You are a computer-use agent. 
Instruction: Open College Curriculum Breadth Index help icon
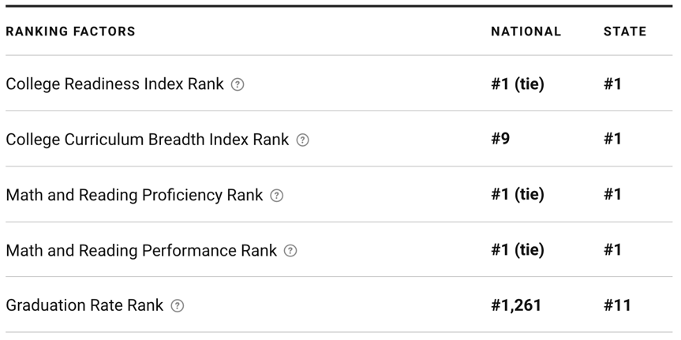(x=302, y=140)
